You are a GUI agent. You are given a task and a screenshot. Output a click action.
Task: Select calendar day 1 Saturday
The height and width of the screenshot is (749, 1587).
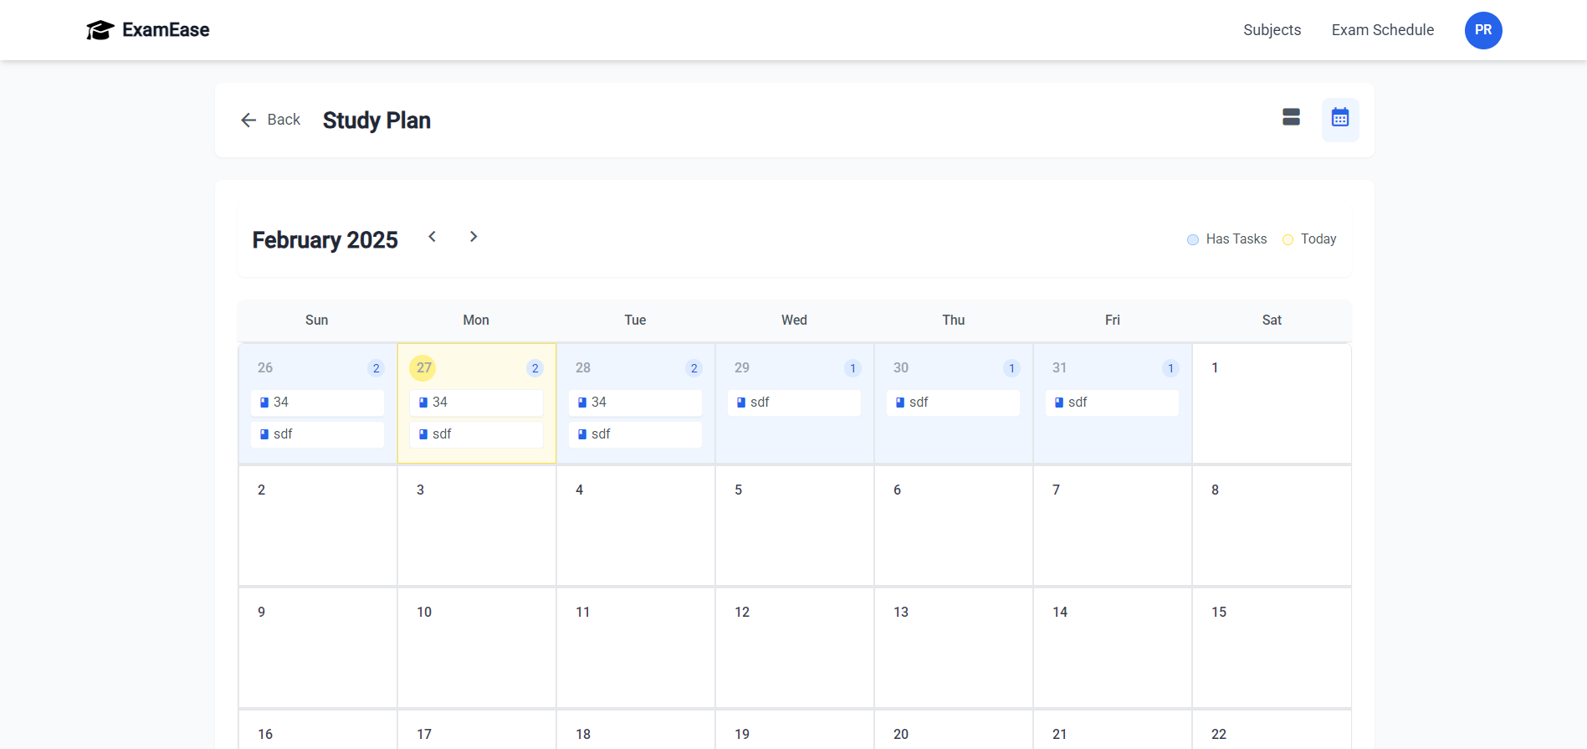(1272, 403)
